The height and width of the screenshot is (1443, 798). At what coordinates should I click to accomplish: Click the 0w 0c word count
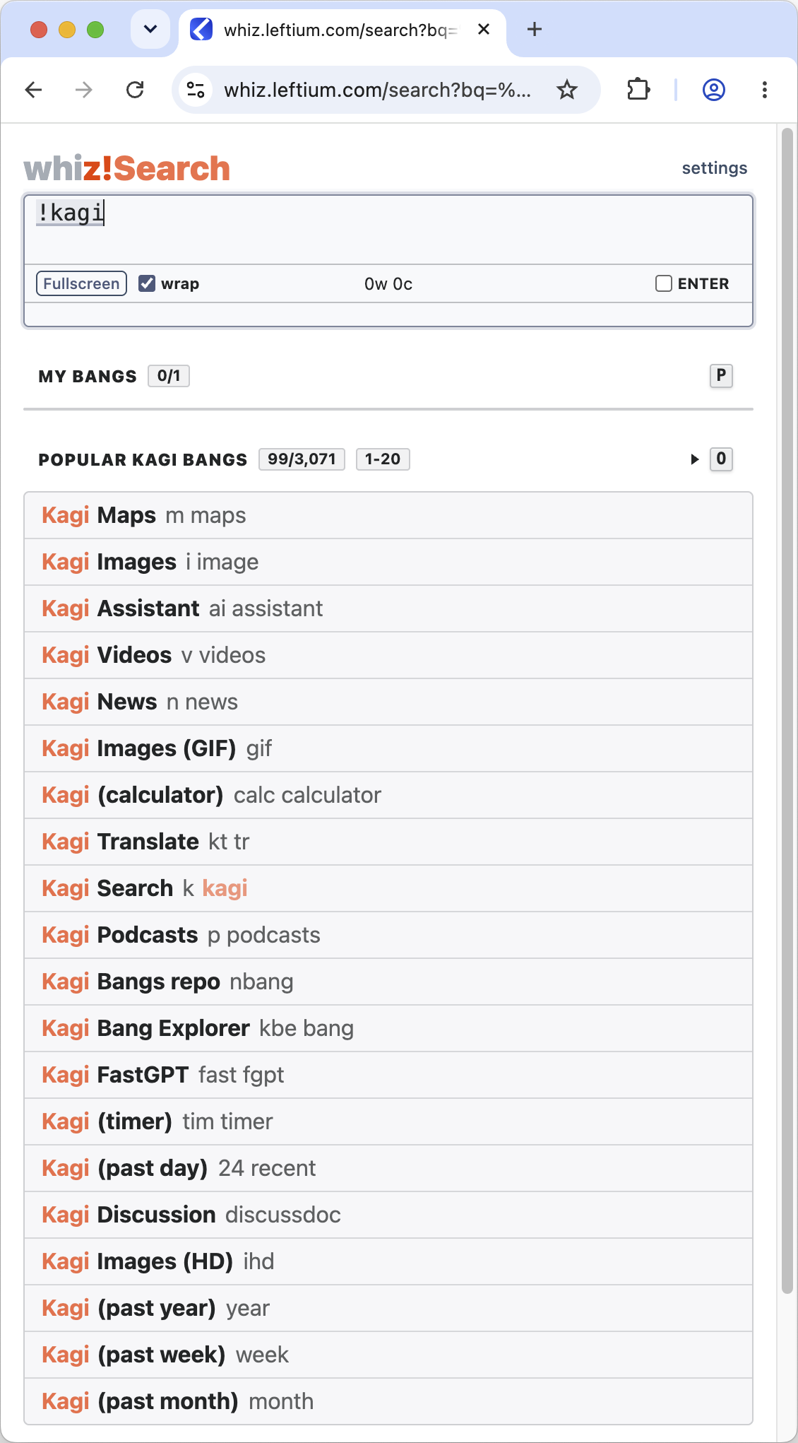click(x=388, y=283)
